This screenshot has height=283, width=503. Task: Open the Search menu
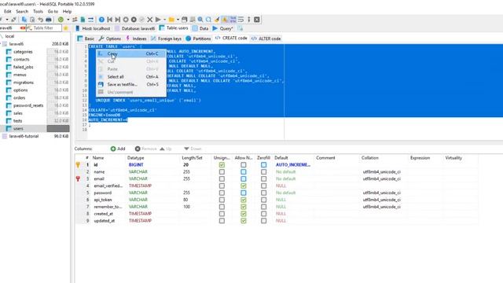[x=22, y=11]
